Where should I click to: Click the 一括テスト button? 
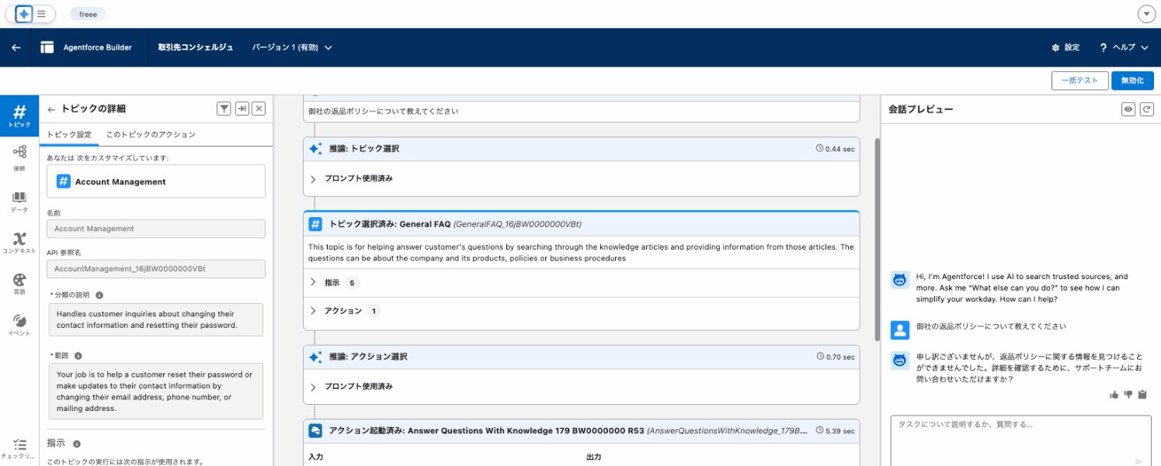[1079, 80]
